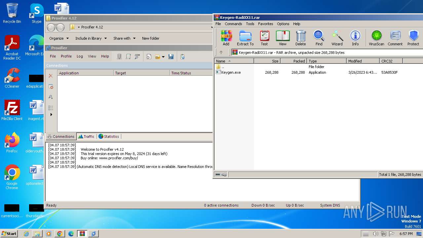
Task: Click the Protect shield icon in WinRAR
Action: coord(413,38)
